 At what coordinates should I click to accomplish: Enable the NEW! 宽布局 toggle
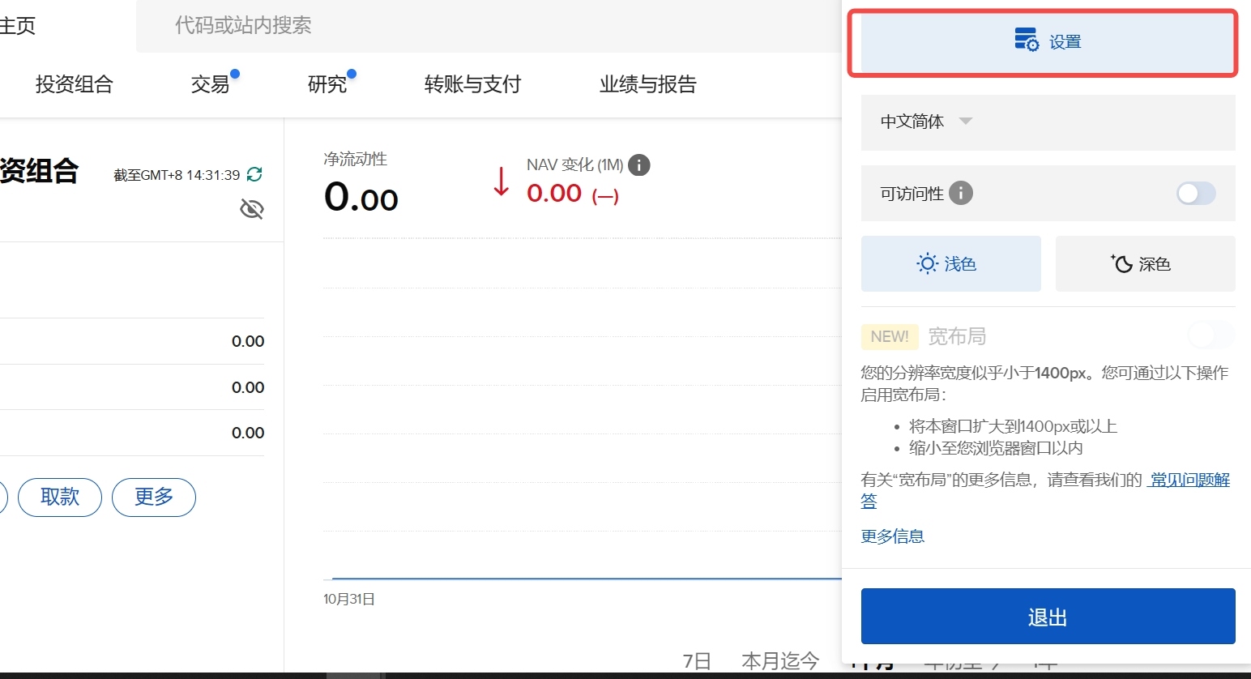click(x=1210, y=335)
